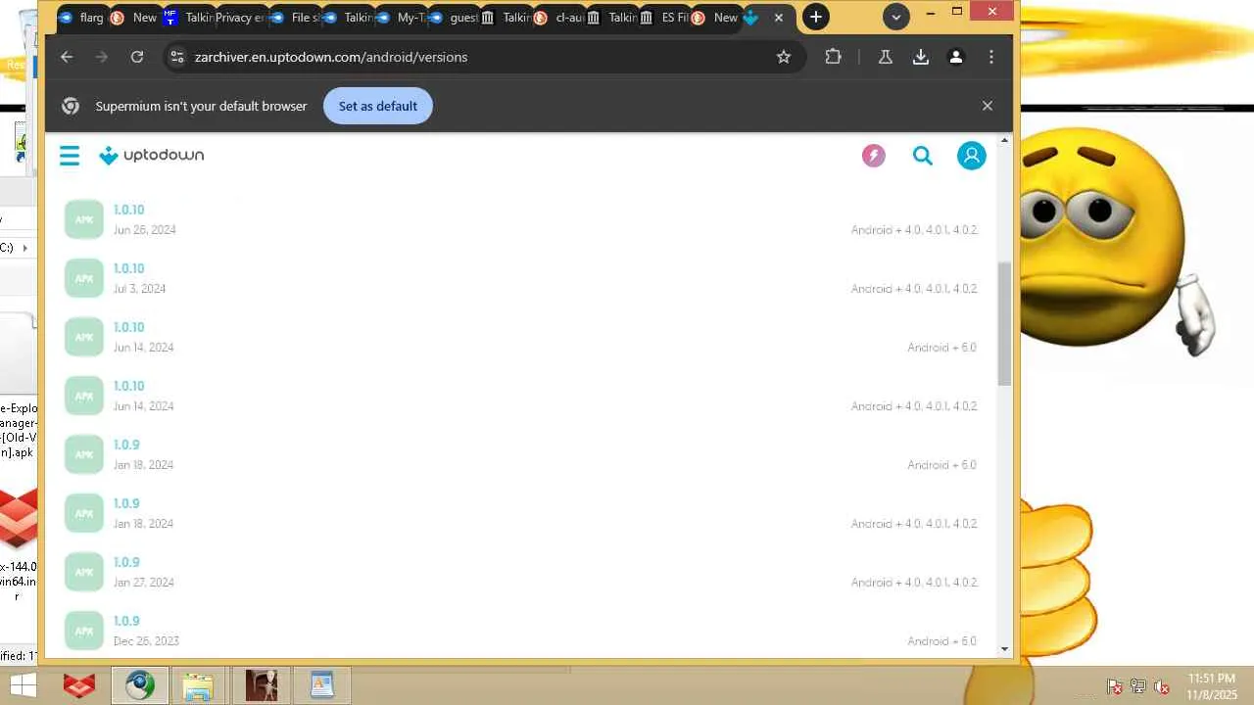Click the scrollbar down arrow
This screenshot has height=705, width=1254.
click(1004, 649)
